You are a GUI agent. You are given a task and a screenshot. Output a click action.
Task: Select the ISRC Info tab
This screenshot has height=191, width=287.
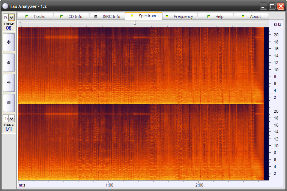point(107,16)
